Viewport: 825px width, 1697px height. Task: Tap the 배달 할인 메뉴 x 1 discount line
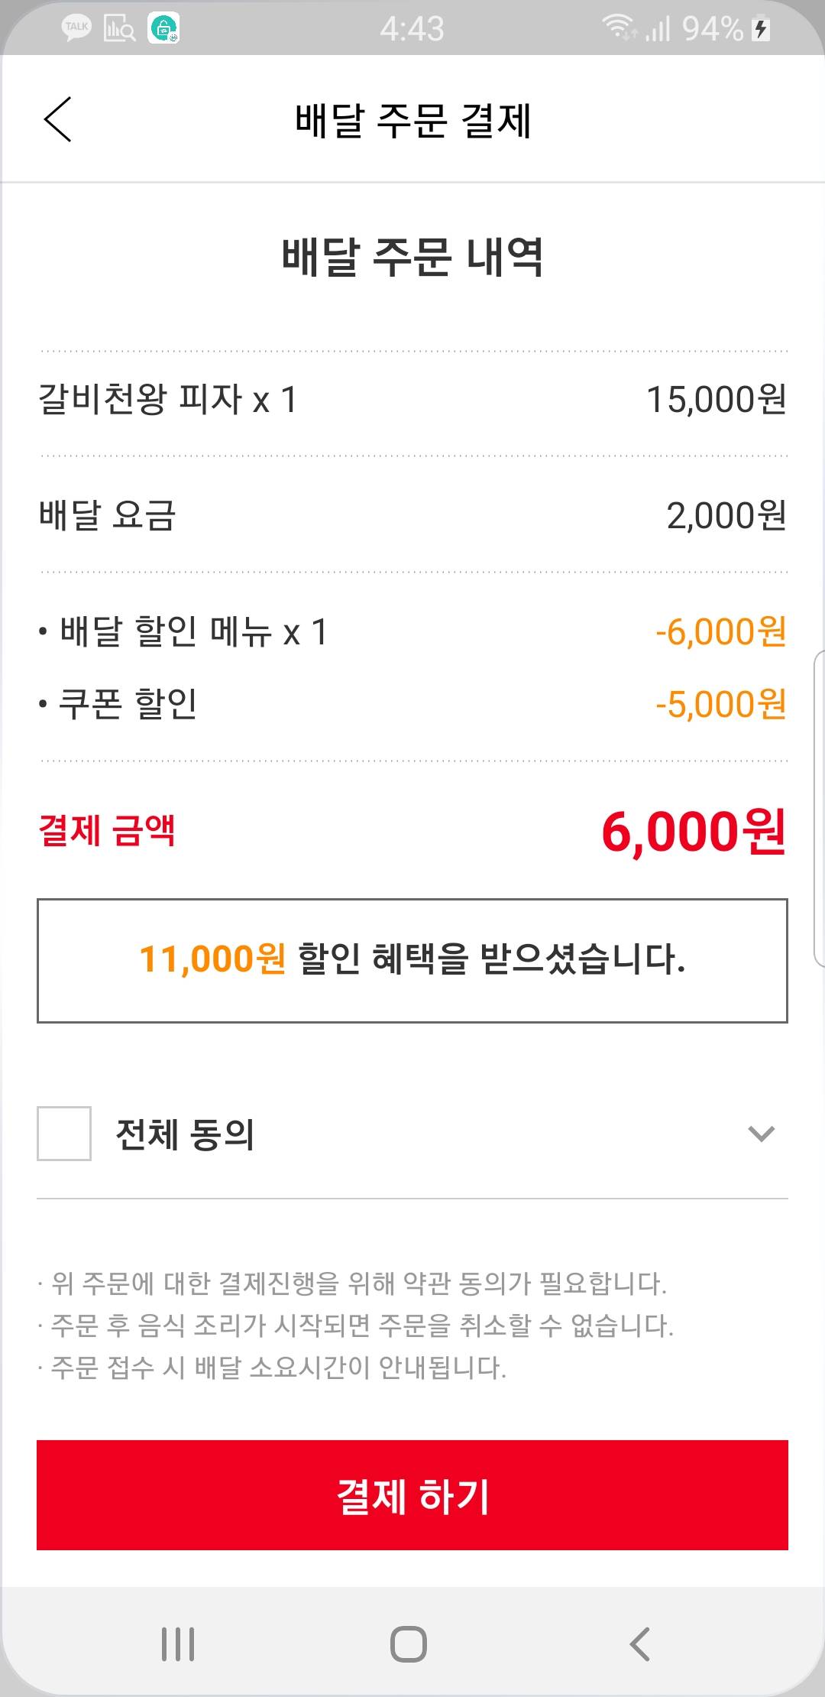pos(412,632)
